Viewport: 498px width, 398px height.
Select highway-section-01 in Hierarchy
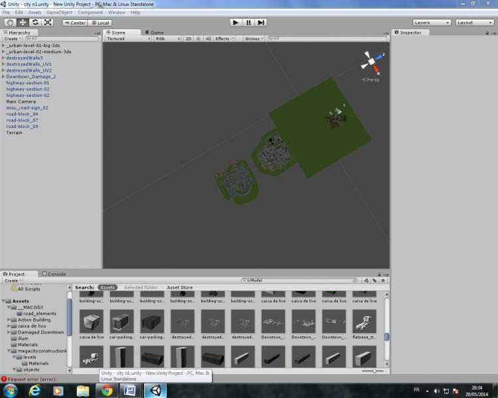pos(28,83)
